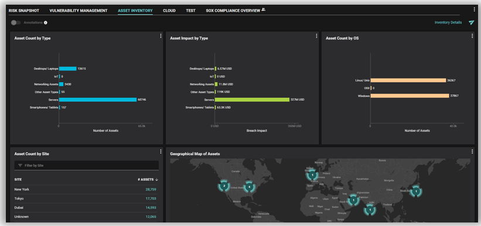
Task: Click the SITE column header
Action: click(x=18, y=179)
